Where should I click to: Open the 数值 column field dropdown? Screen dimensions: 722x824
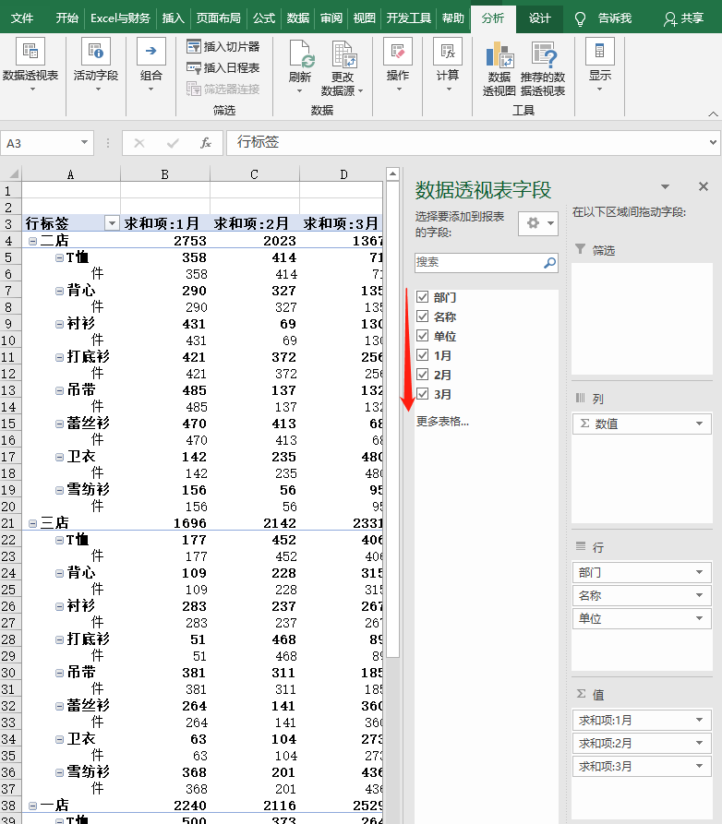[x=700, y=424]
